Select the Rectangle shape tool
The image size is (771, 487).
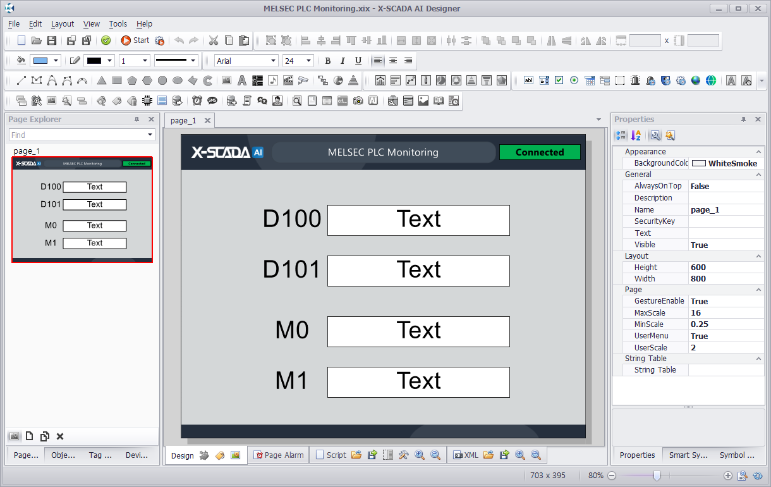117,80
